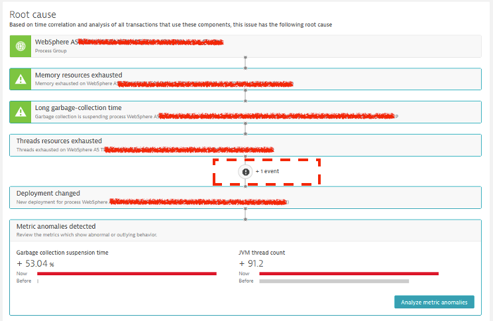
Task: Select the Long garbage-collection time event title
Action: pyautogui.click(x=78, y=107)
